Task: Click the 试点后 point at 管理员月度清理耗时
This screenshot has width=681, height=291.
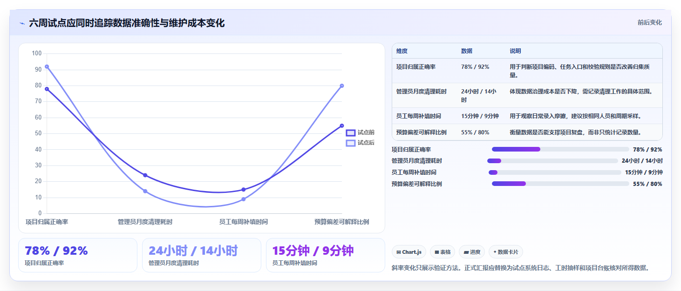Action: click(x=145, y=191)
